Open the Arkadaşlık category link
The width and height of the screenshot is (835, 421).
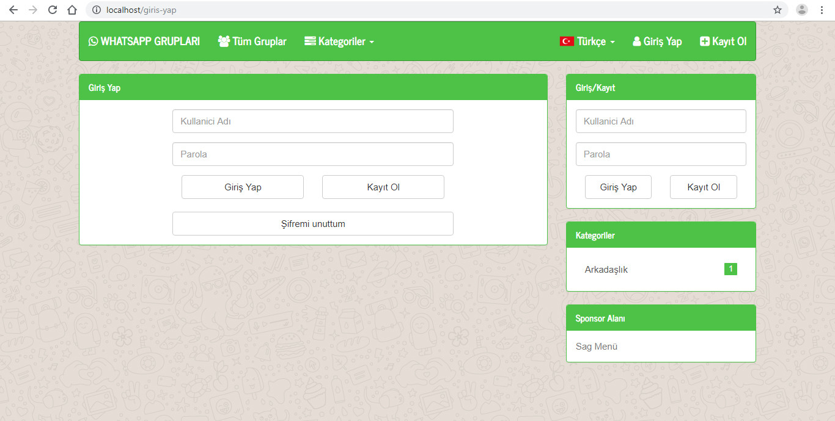606,270
